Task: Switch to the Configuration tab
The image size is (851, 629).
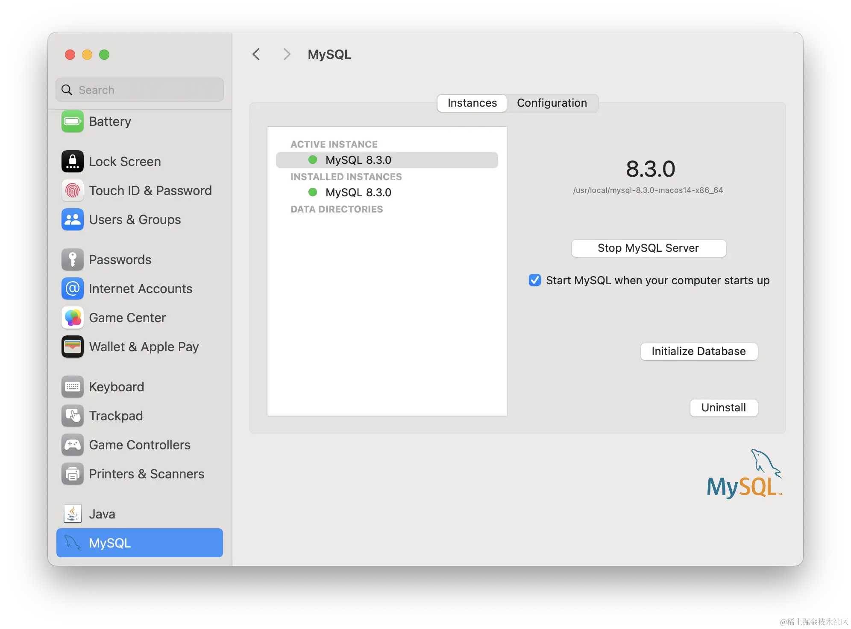Action: pos(552,103)
